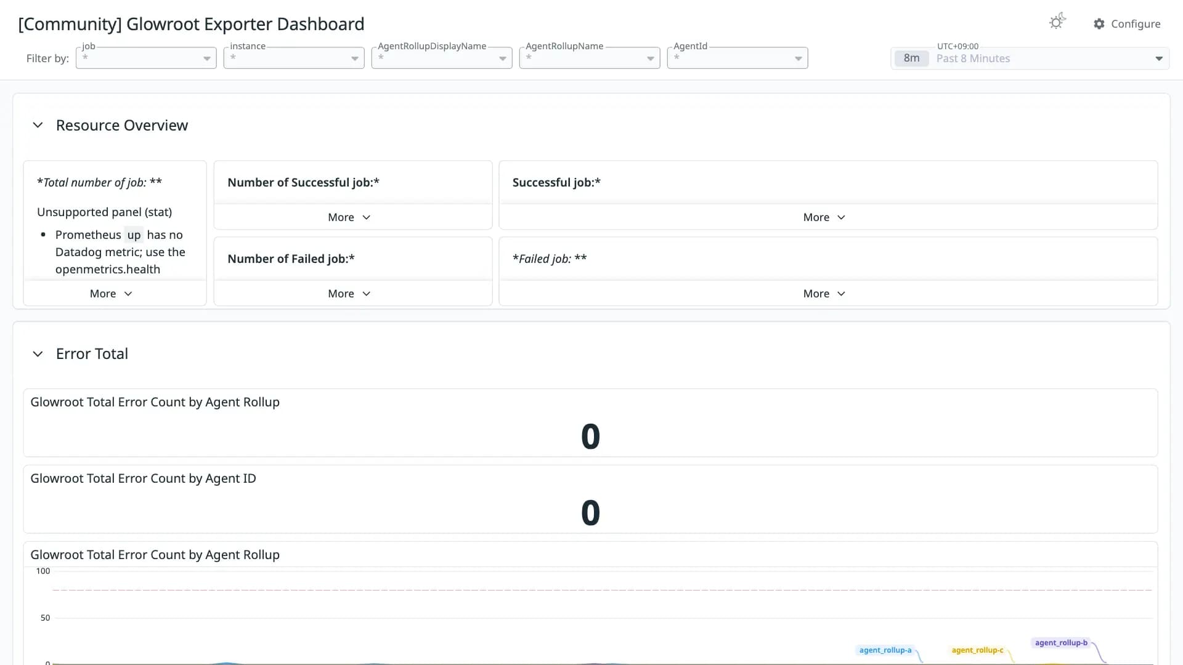The height and width of the screenshot is (665, 1183).
Task: Open the AgentId filter dropdown
Action: click(738, 58)
